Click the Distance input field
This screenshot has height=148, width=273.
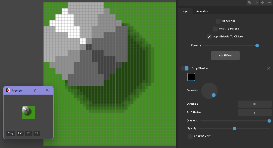(255, 104)
